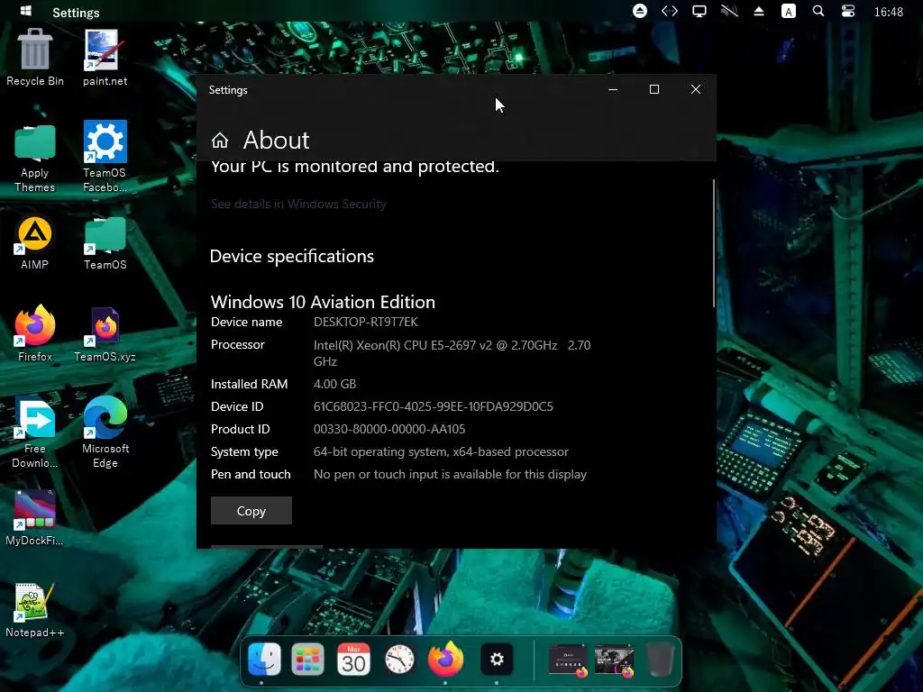Open search from the top bar magnifier

[818, 11]
